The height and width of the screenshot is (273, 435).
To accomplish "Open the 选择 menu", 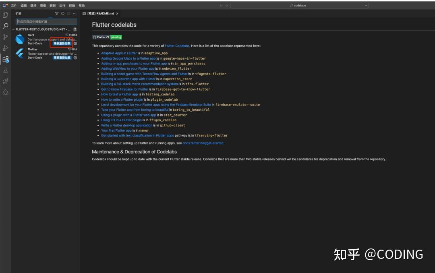I will click(x=33, y=6).
